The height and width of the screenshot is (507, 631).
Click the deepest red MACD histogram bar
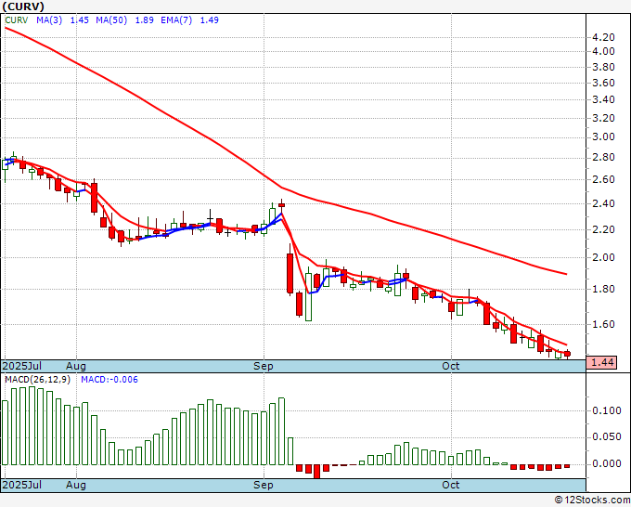tap(317, 471)
